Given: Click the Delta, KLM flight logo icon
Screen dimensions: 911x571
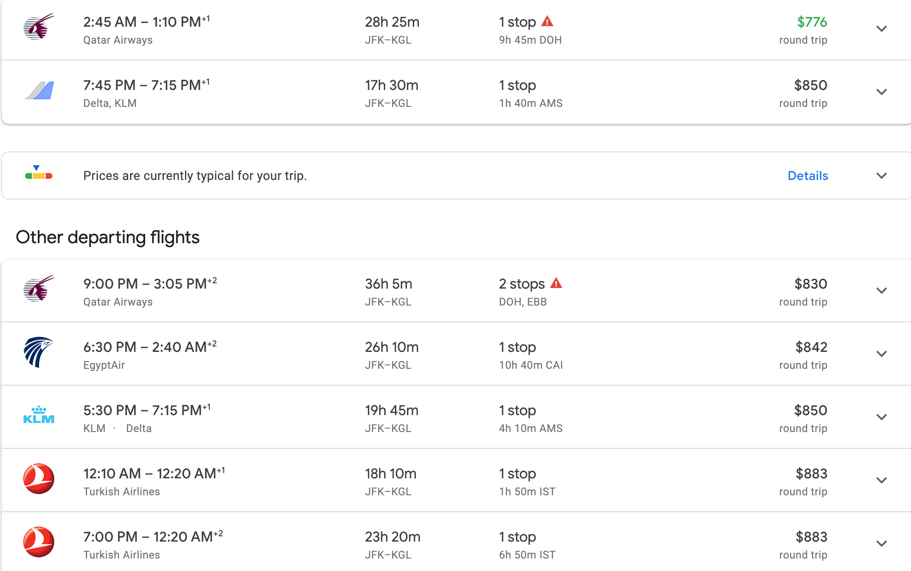Looking at the screenshot, I should click(x=39, y=90).
